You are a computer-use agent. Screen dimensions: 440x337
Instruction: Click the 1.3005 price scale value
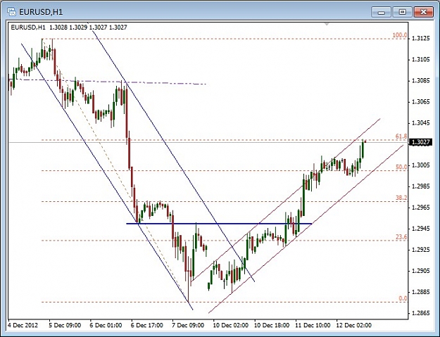(420, 165)
